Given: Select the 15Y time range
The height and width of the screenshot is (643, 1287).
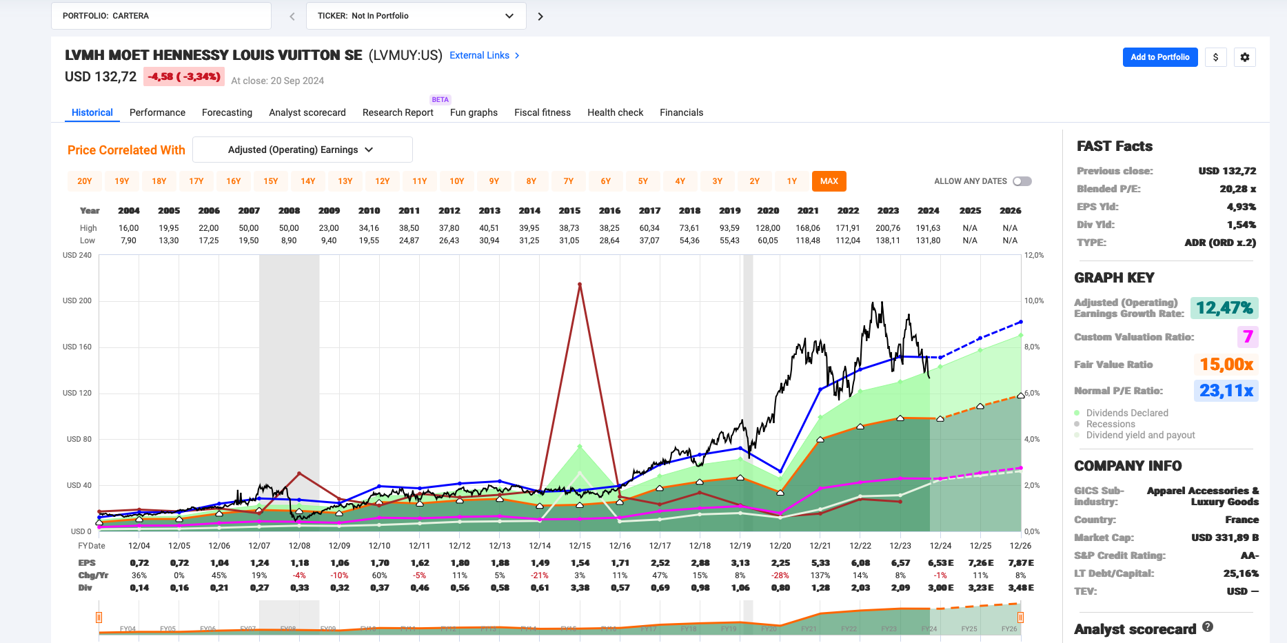Looking at the screenshot, I should tap(271, 181).
